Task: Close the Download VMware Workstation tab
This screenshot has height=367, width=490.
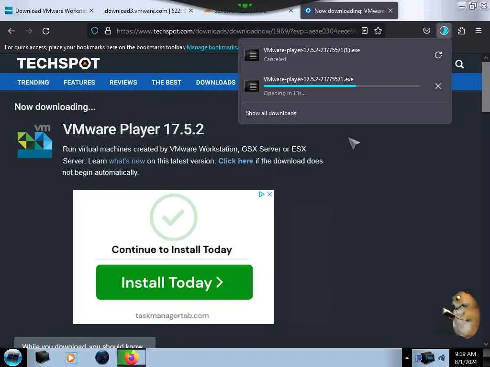Action: tap(91, 11)
